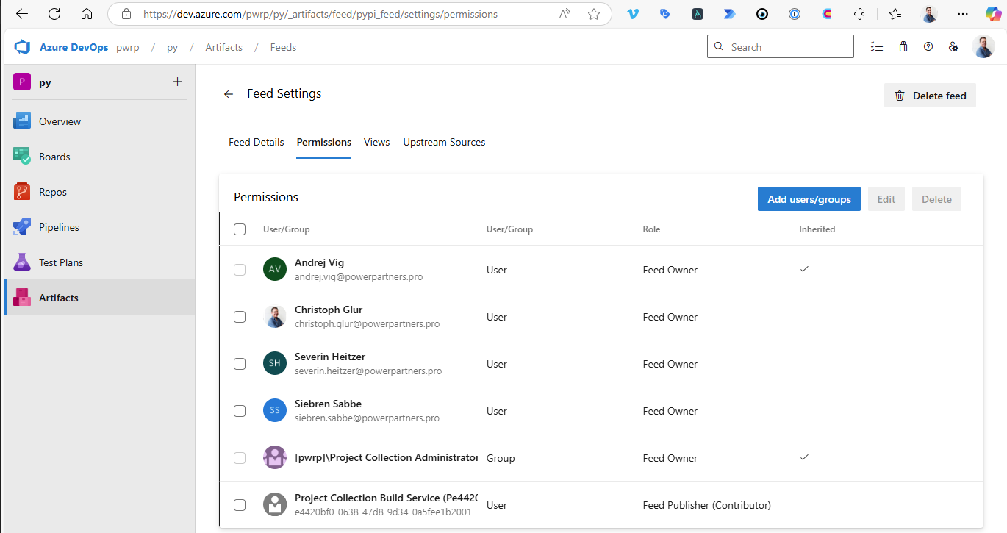Select the Permissions tab
This screenshot has width=1007, height=533.
(324, 142)
